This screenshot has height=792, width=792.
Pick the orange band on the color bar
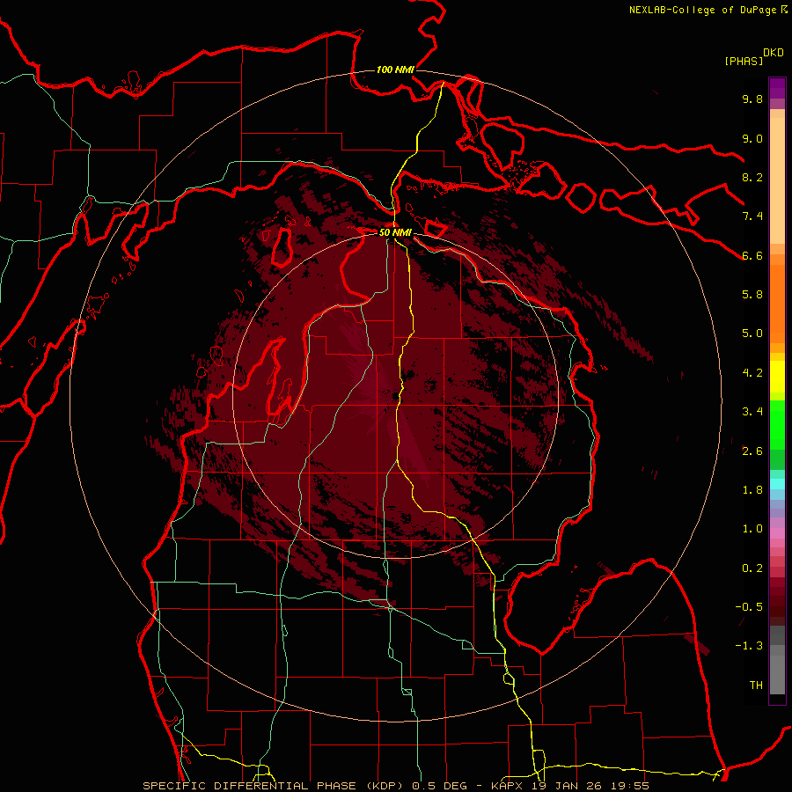coord(777,304)
